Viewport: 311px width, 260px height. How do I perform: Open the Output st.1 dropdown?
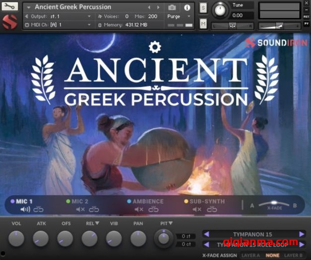point(89,16)
